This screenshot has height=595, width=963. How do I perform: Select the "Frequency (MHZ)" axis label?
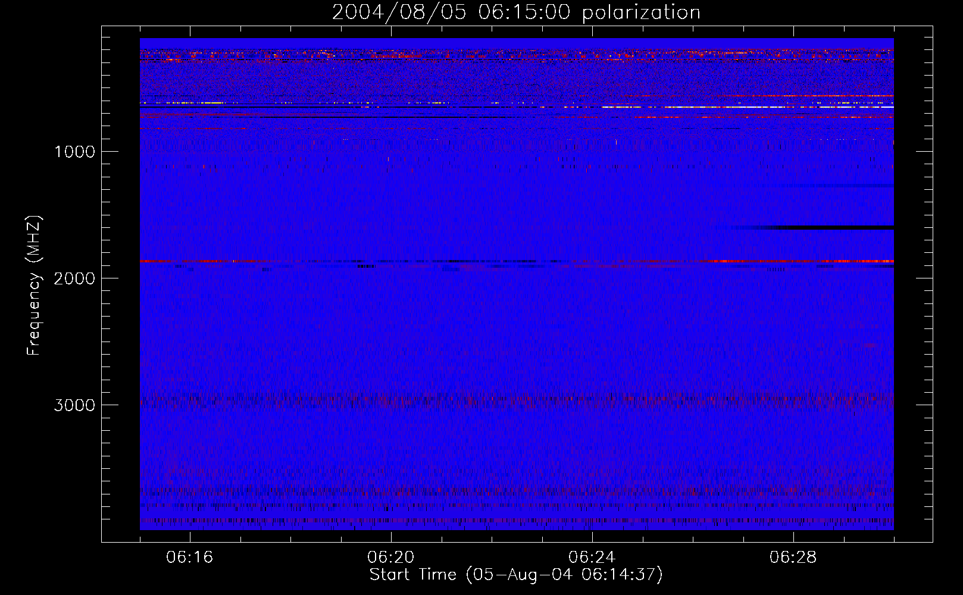34,286
